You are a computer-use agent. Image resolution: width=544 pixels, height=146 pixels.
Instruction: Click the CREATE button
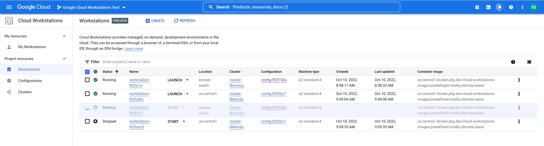point(155,21)
